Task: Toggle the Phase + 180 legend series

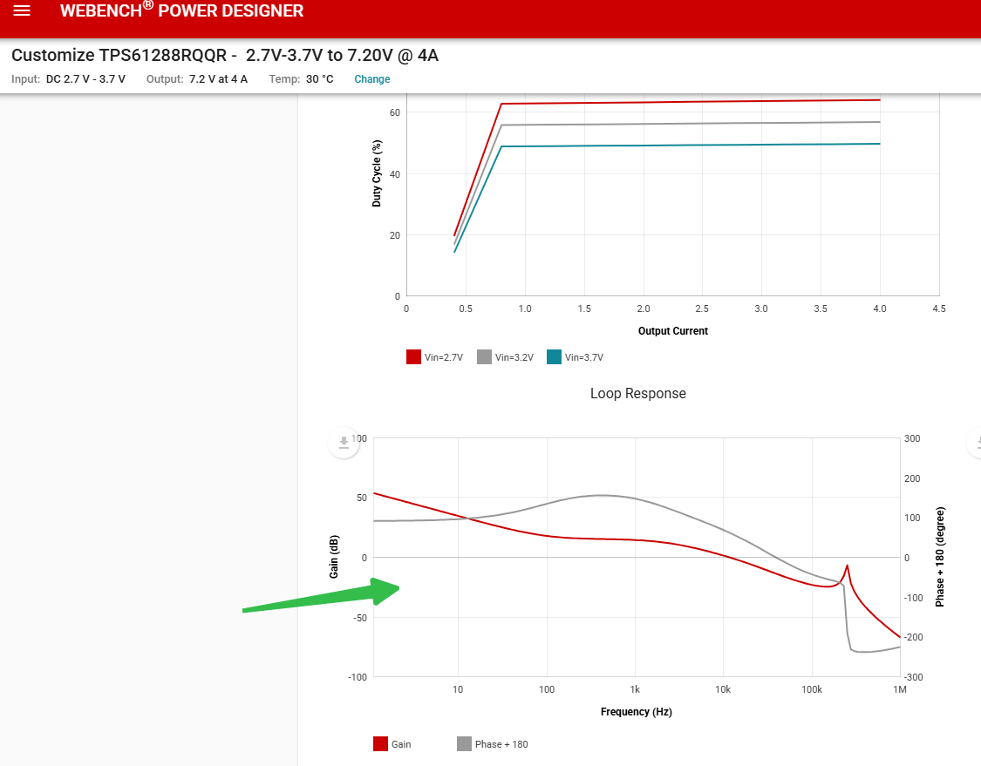Action: tap(493, 744)
